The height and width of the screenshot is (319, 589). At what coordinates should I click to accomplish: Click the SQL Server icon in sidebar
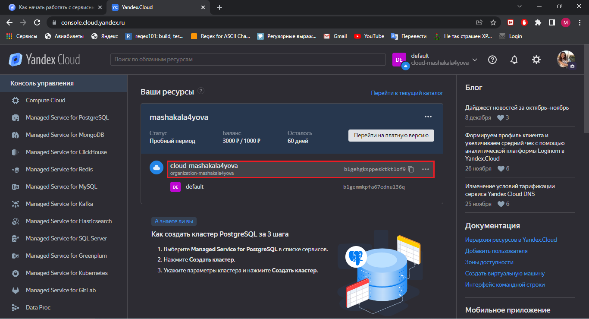pos(16,239)
